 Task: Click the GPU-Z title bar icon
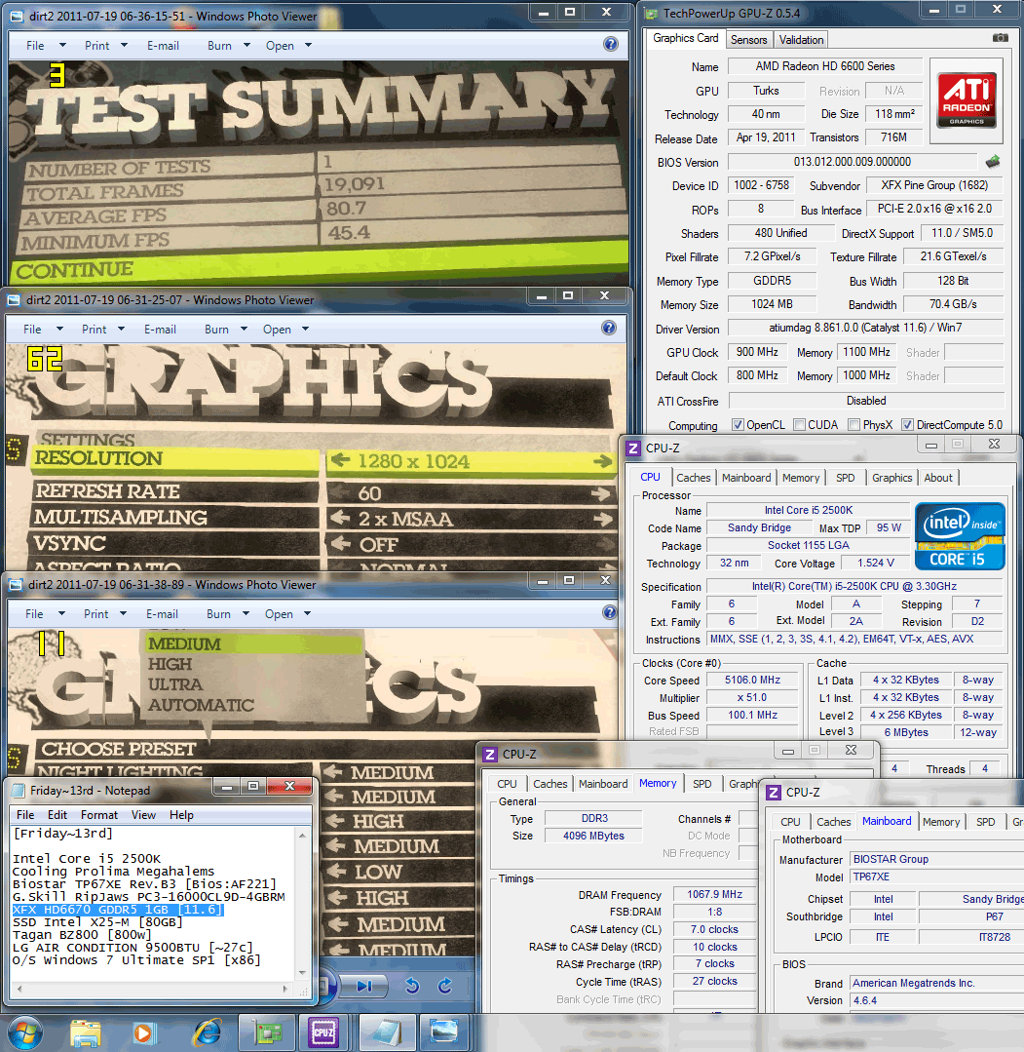[x=651, y=13]
